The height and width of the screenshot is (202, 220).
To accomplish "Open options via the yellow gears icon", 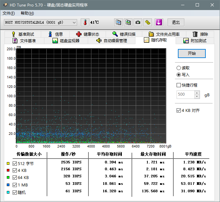I will click(x=148, y=22).
